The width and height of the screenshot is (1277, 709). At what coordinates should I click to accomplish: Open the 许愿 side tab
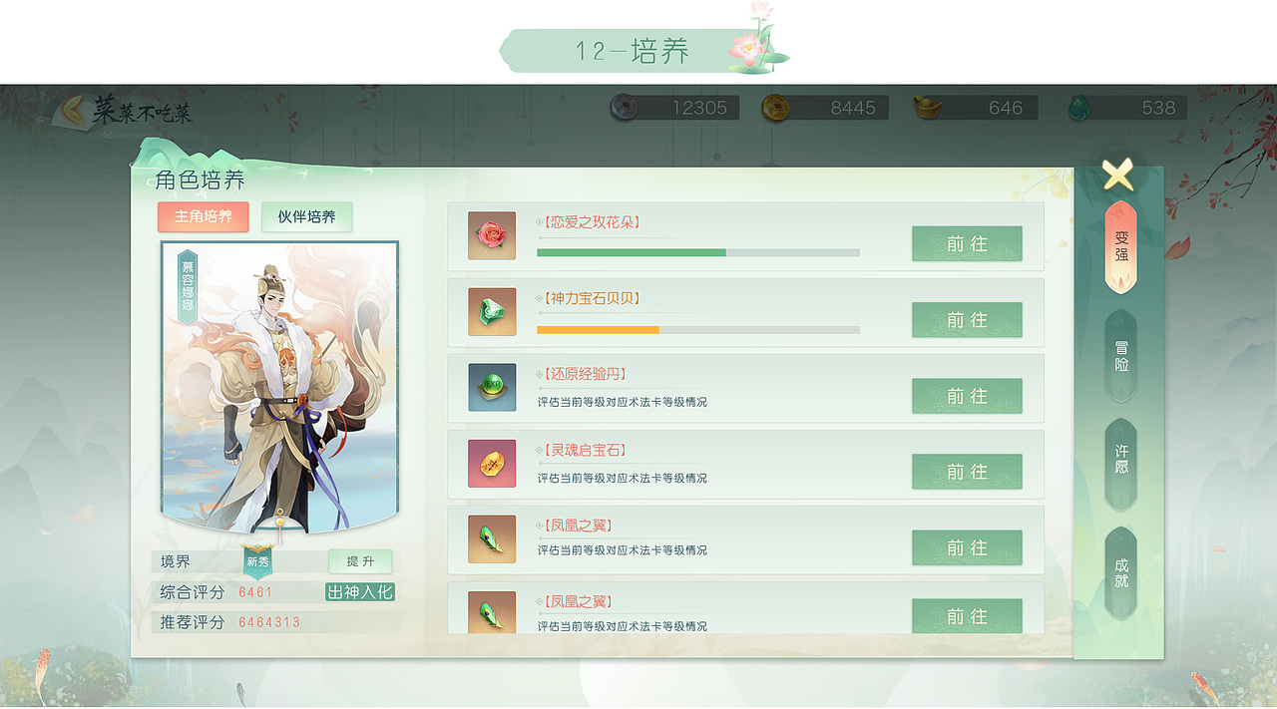pyautogui.click(x=1121, y=464)
